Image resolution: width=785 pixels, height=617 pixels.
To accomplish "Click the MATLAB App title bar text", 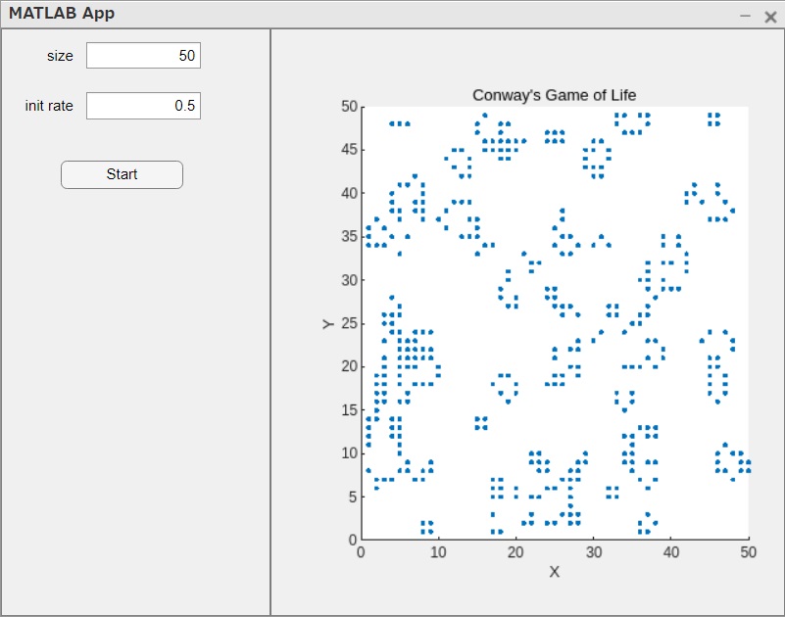I will pyautogui.click(x=65, y=14).
